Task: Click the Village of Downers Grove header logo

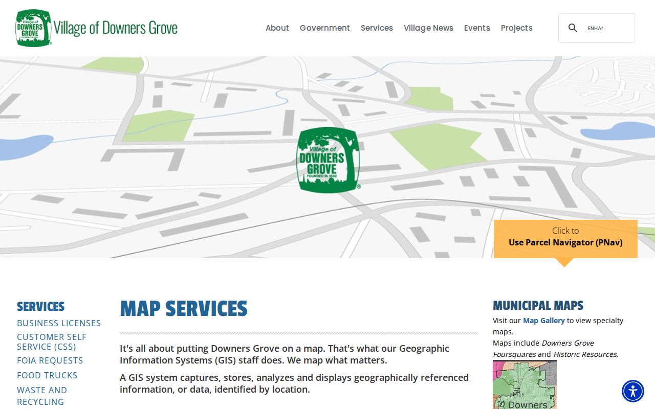Action: click(x=97, y=28)
